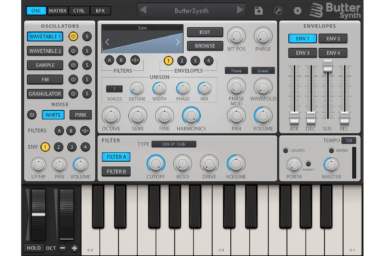Viewport: 385px width, 256px height.
Task: Show previous waveform in the Saw display
Action: pyautogui.click(x=107, y=42)
